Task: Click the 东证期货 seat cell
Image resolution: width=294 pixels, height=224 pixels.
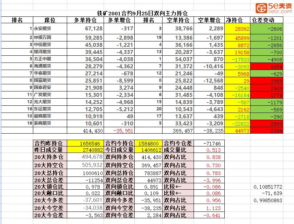Action: tap(50, 109)
